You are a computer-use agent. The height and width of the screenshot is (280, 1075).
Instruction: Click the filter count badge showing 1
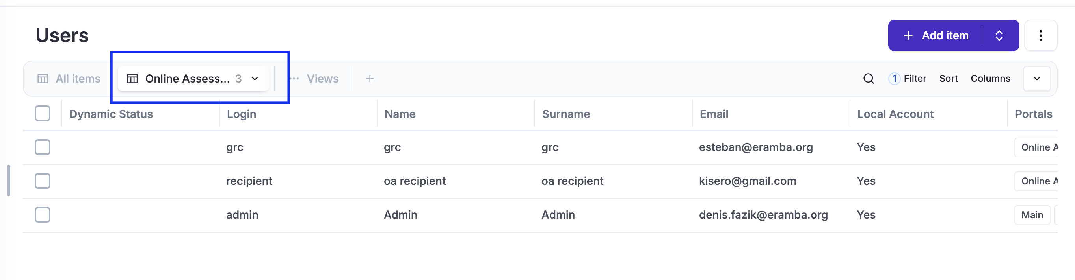(894, 78)
